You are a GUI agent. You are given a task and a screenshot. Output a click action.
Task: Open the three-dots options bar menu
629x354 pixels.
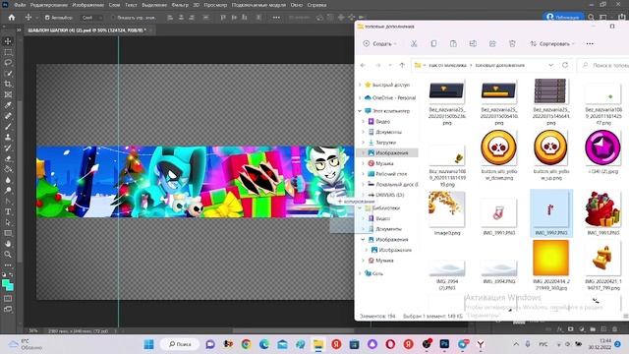pos(276,18)
